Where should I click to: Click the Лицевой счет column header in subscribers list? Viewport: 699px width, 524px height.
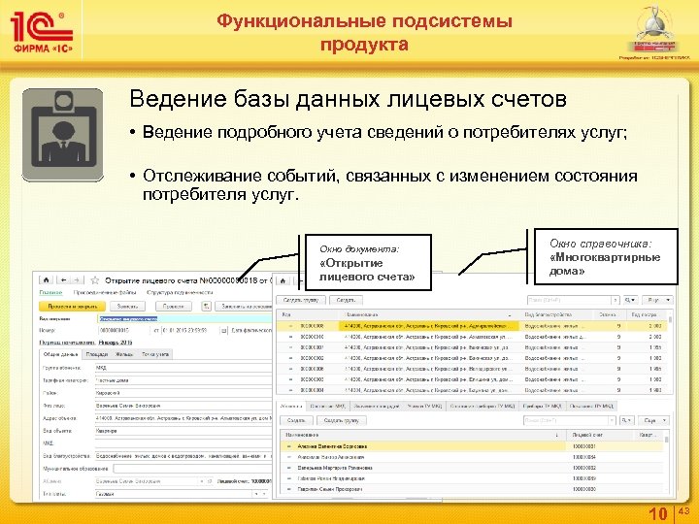pos(601,435)
